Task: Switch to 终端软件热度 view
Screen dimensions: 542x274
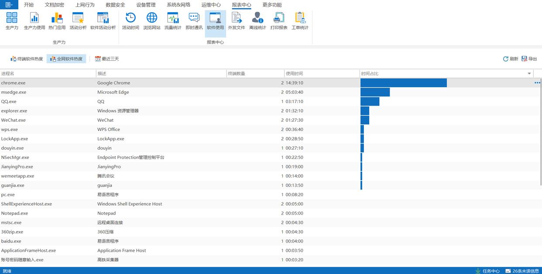Action: (x=27, y=59)
